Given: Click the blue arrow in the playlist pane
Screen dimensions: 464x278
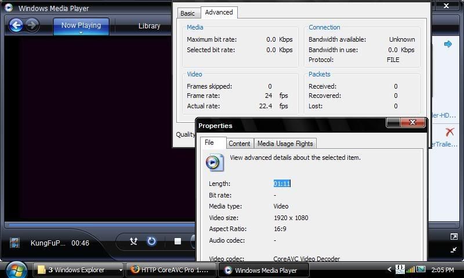Looking at the screenshot, I should (448, 44).
